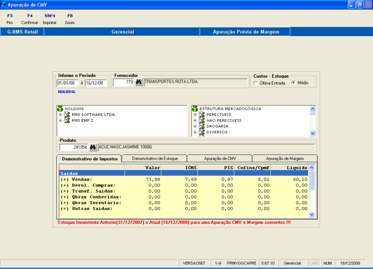Click the PERECIVEIS node icon
Screen dimensions: 373x269
point(202,115)
